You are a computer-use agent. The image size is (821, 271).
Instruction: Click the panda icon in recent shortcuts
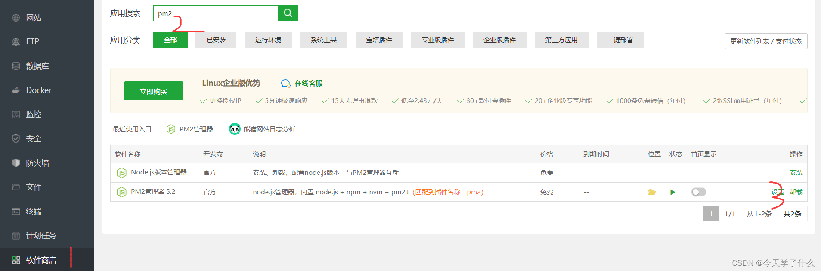click(235, 129)
